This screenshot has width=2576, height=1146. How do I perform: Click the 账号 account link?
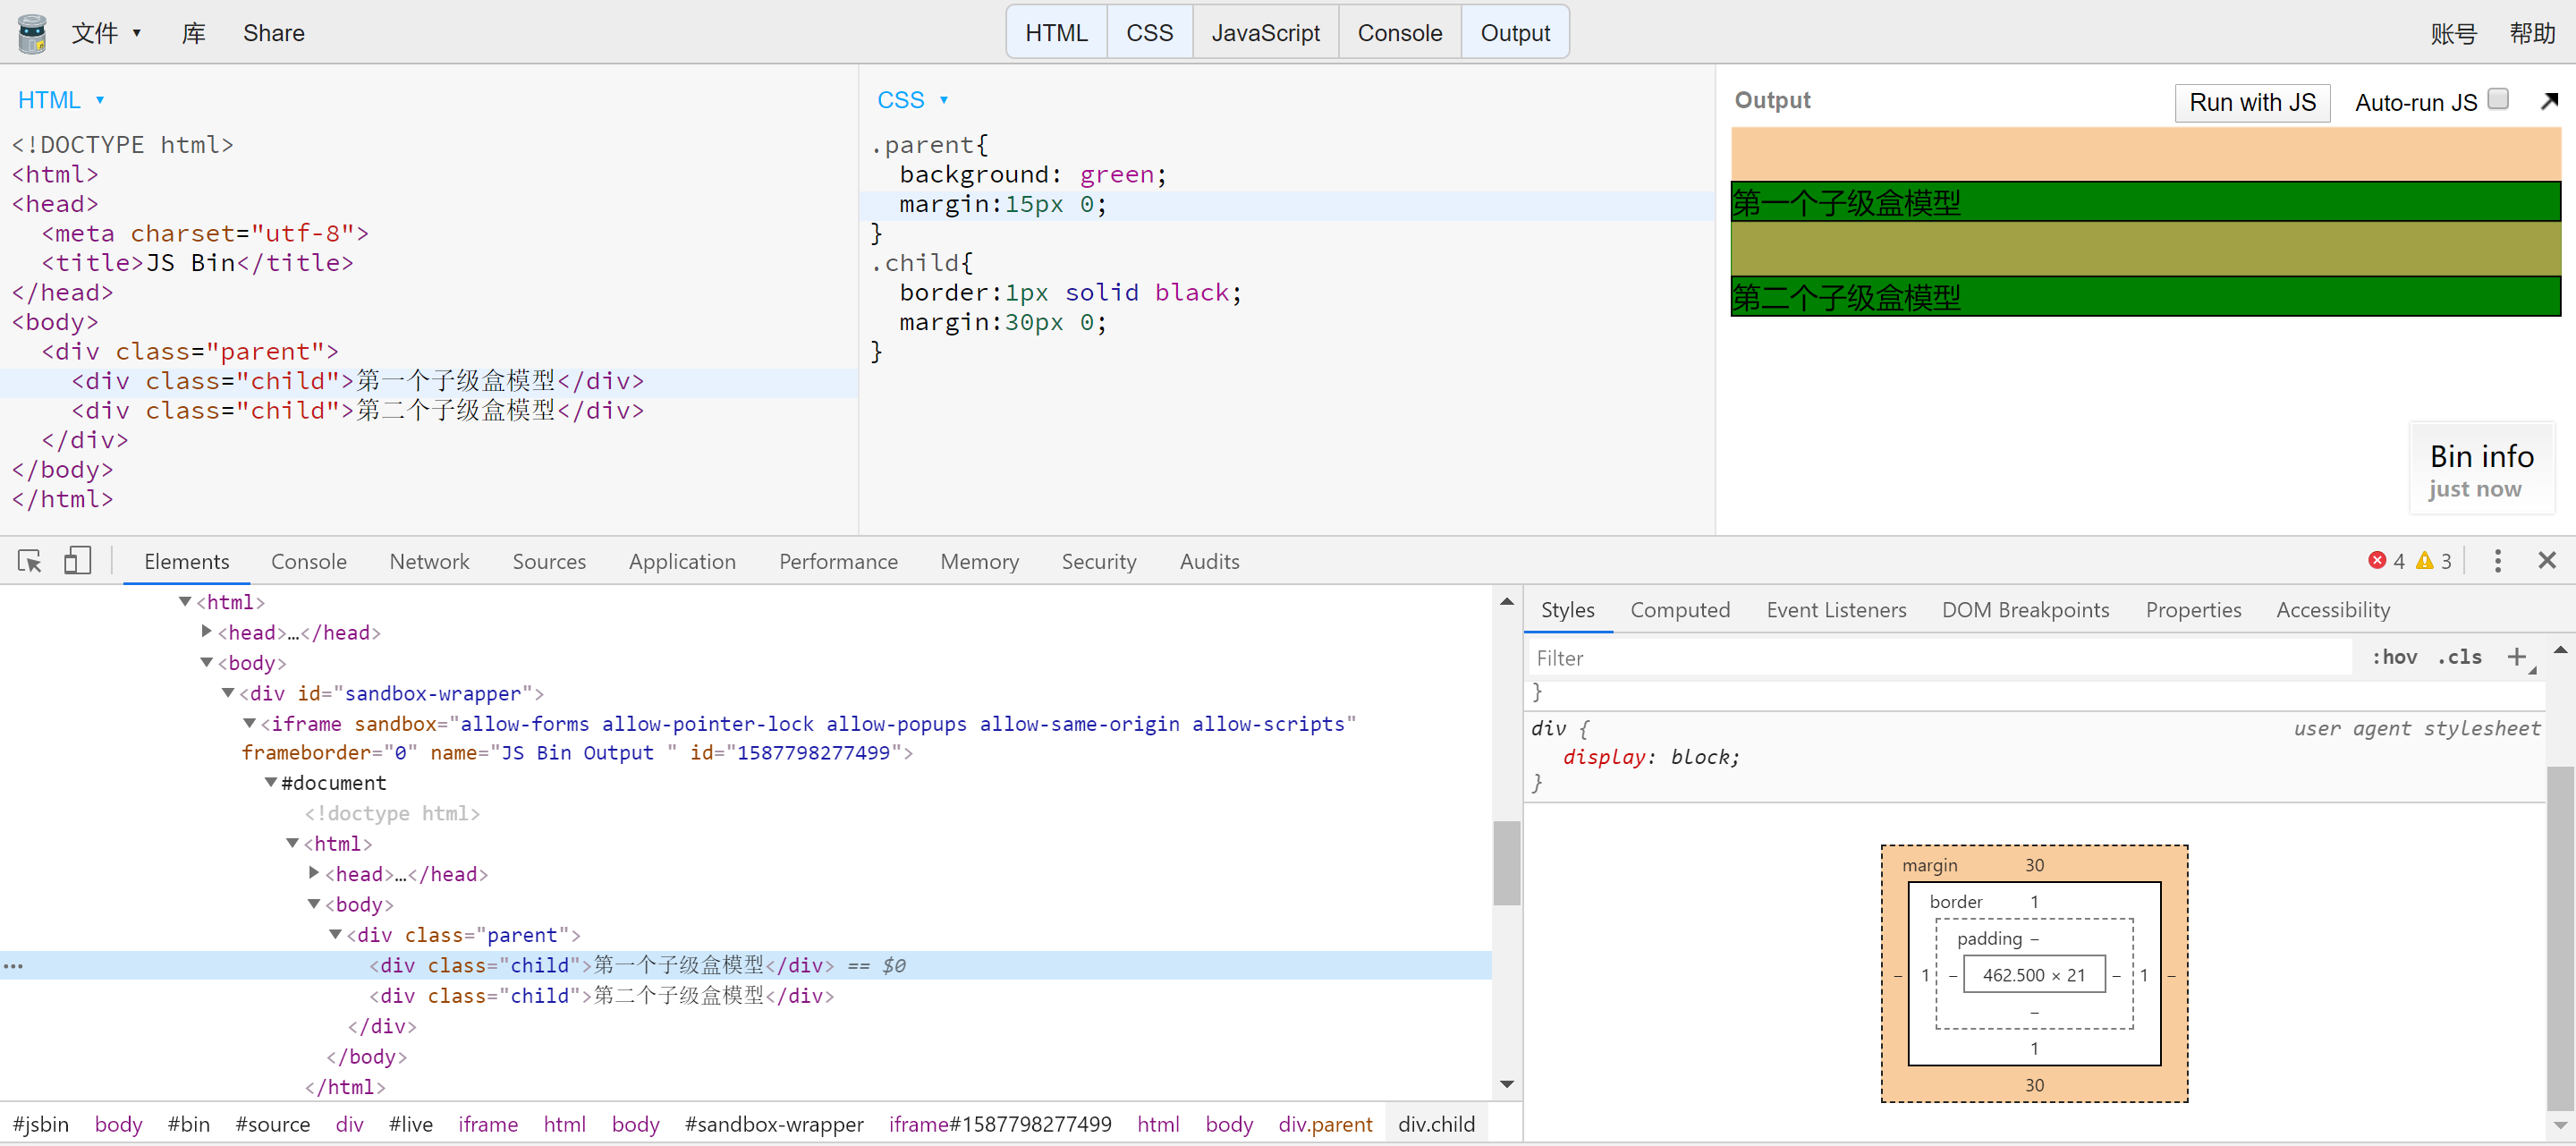tap(2453, 33)
